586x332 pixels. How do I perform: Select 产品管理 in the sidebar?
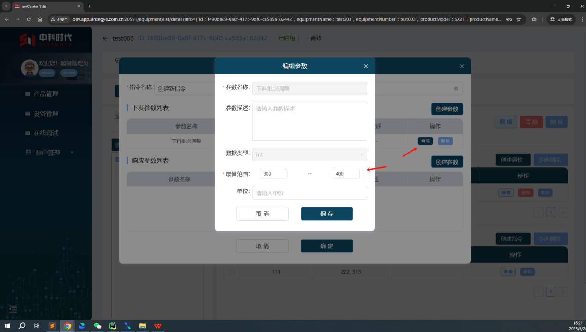[x=46, y=94]
